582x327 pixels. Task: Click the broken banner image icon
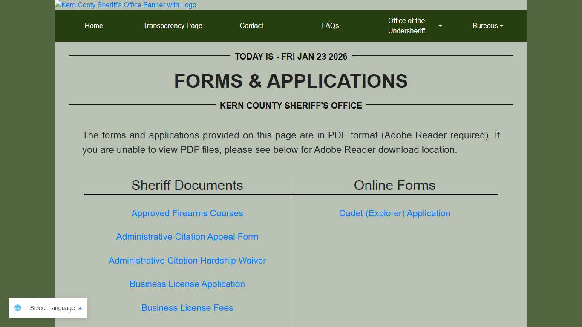pos(58,5)
